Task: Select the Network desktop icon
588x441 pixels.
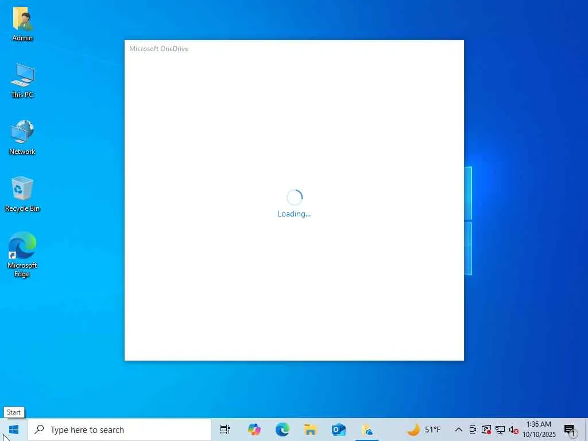Action: [x=22, y=137]
